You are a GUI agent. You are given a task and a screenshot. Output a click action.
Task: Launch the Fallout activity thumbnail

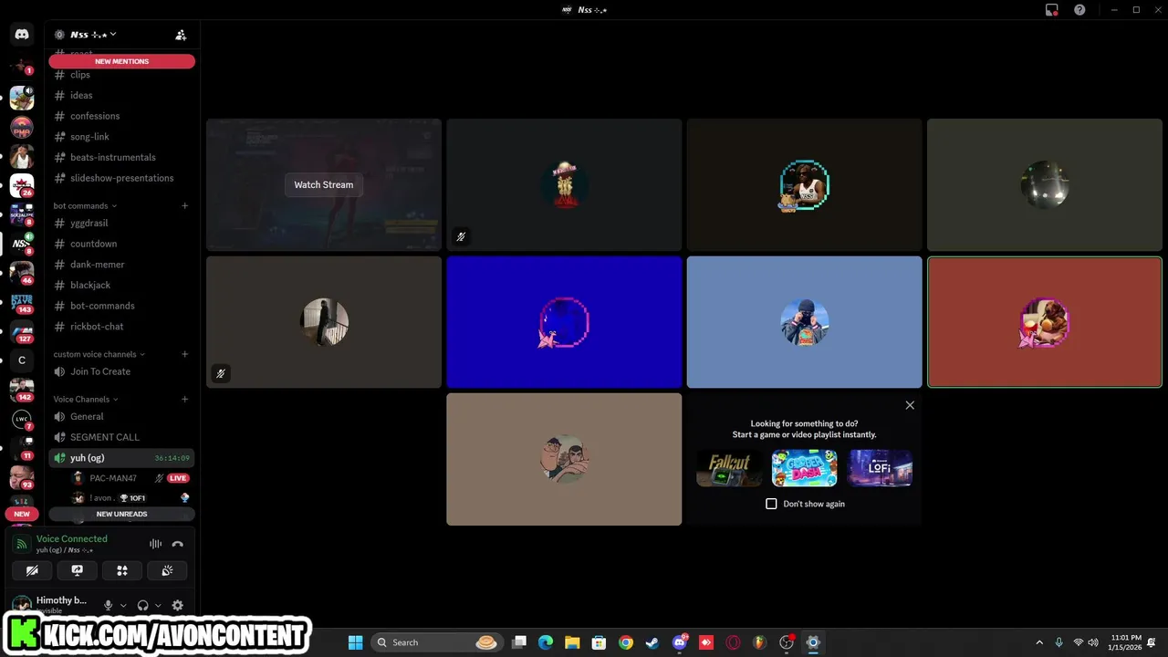(728, 468)
